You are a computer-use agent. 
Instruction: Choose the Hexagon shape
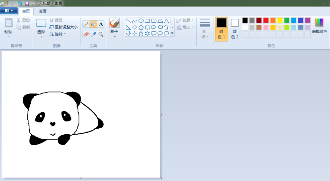coord(147,27)
